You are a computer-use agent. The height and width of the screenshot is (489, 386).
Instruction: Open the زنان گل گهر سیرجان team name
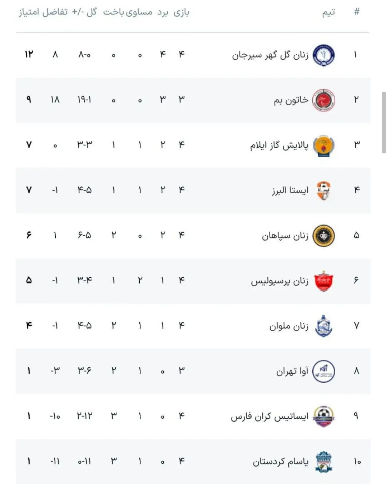270,55
